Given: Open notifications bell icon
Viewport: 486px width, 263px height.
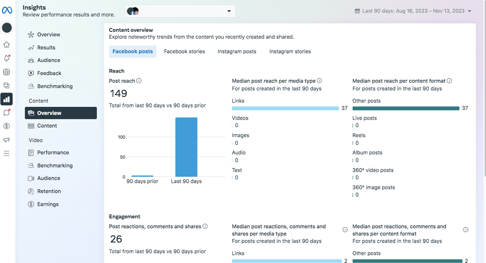Looking at the screenshot, I should point(7,58).
